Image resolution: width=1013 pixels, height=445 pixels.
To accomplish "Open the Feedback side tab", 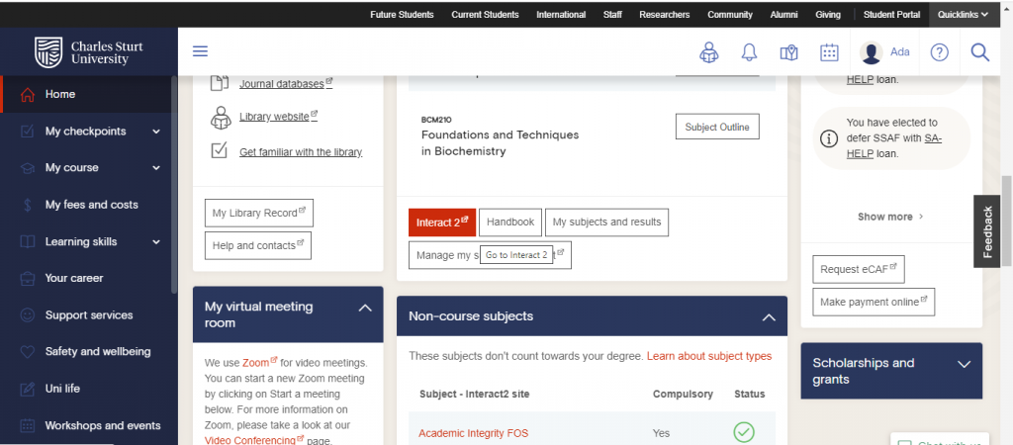I will coord(986,231).
